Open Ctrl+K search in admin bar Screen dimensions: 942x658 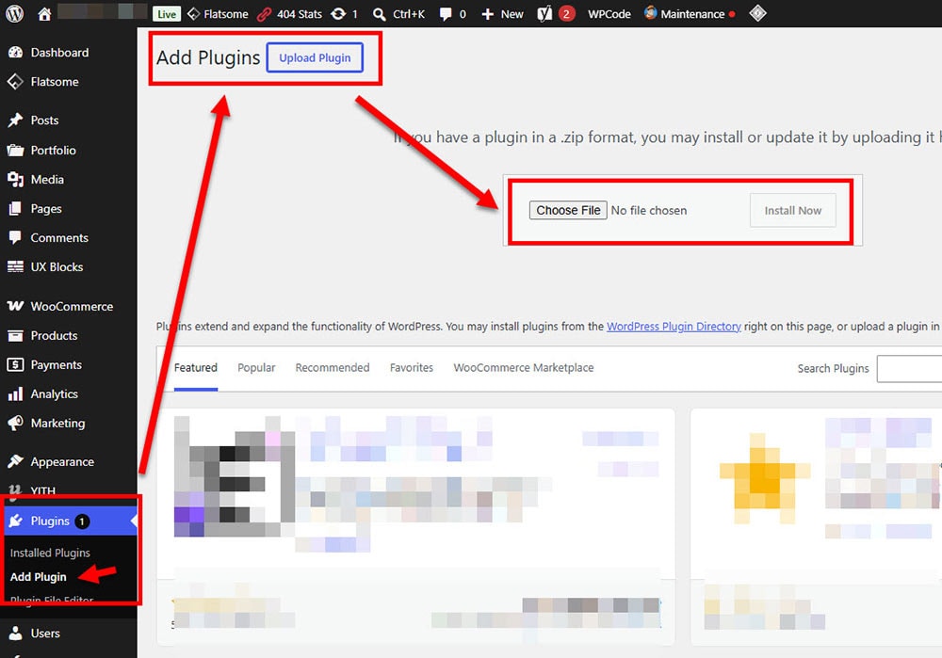coord(398,14)
